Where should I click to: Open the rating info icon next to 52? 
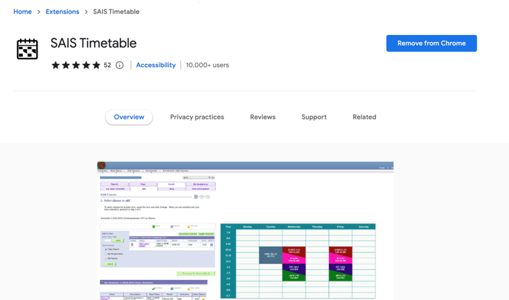click(x=120, y=65)
